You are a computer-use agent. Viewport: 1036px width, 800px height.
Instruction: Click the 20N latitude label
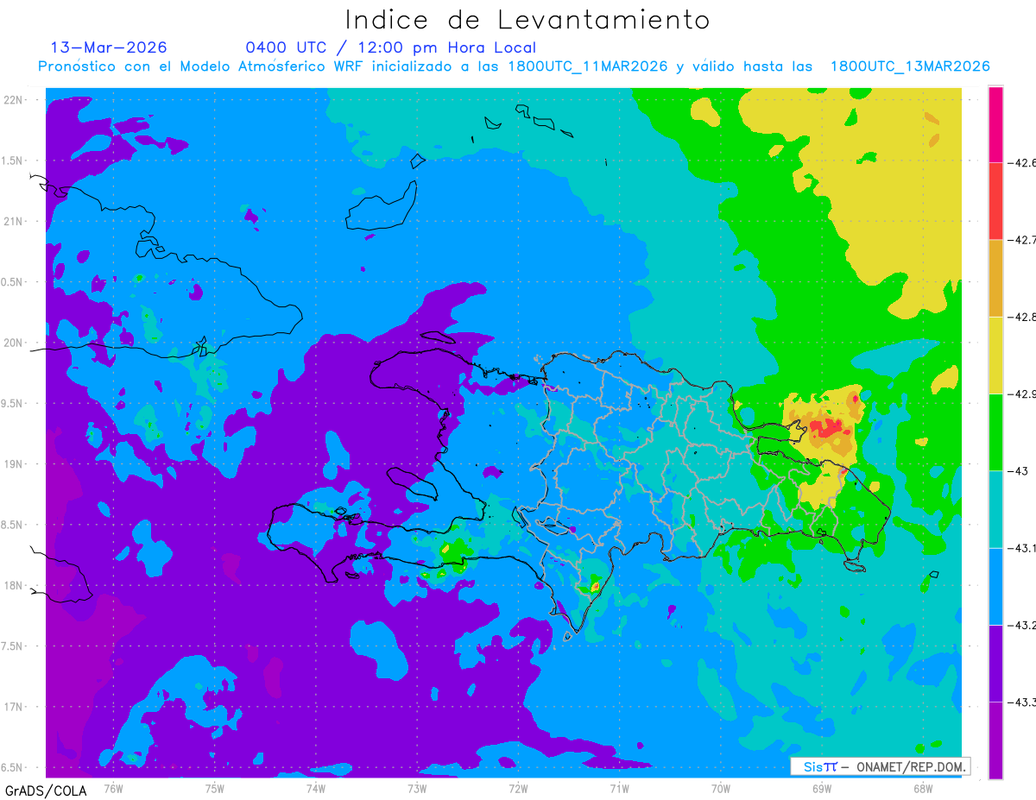pyautogui.click(x=14, y=343)
